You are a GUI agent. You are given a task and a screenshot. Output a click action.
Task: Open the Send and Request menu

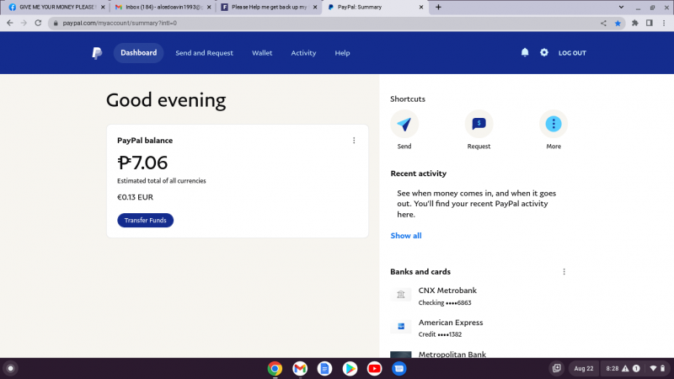204,53
